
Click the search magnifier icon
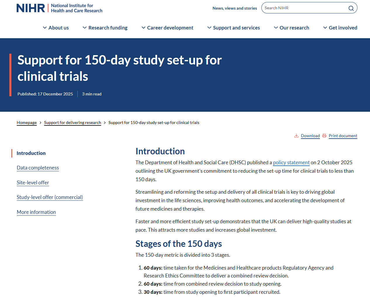coord(351,8)
